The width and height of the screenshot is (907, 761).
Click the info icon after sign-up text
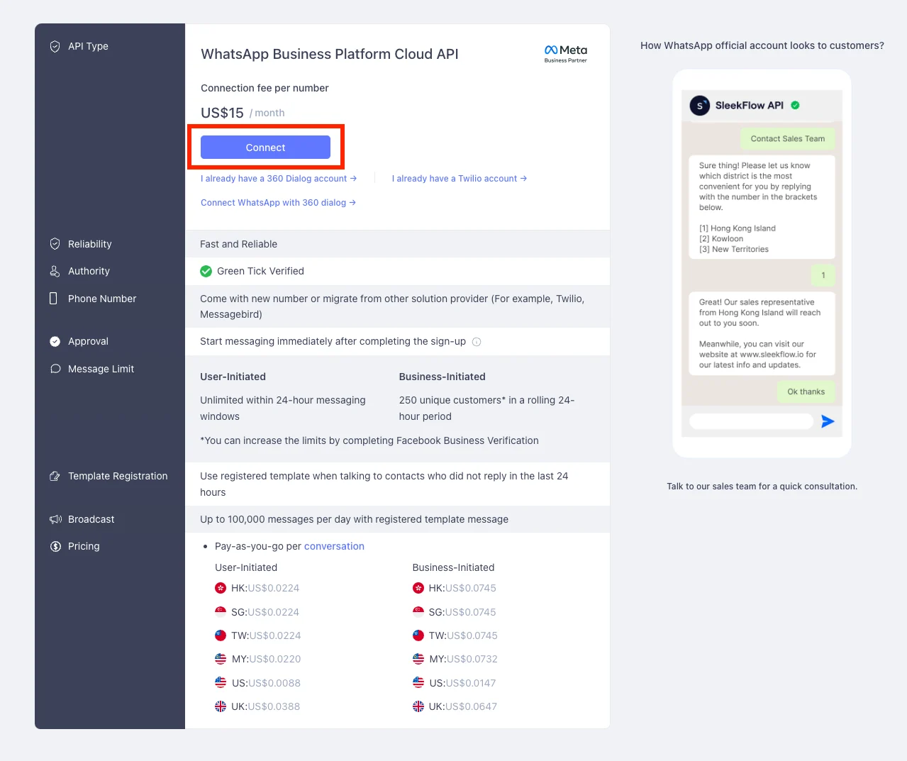(477, 341)
